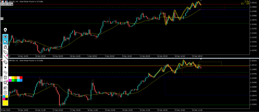Click the pen nib icon above the drawing toolbar
This screenshot has height=112, width=259.
5,30
